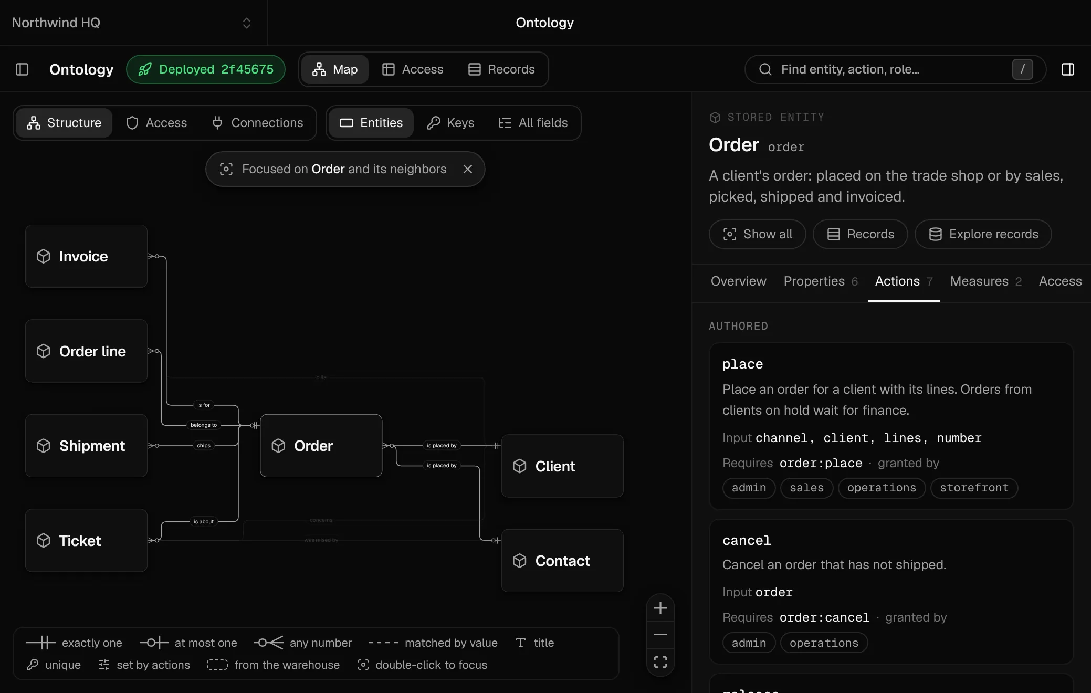1091x693 pixels.
Task: Click the slash shortcut key badge
Action: [x=1022, y=69]
